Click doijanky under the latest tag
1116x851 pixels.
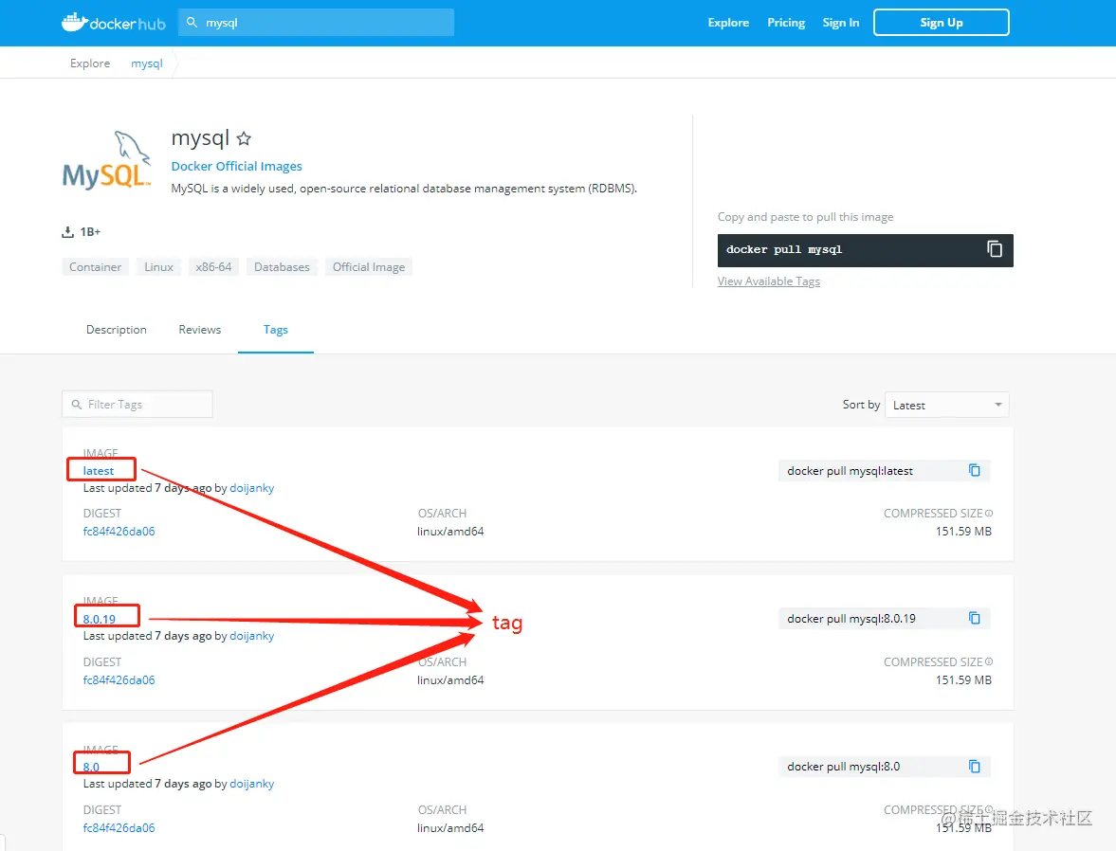(x=252, y=488)
